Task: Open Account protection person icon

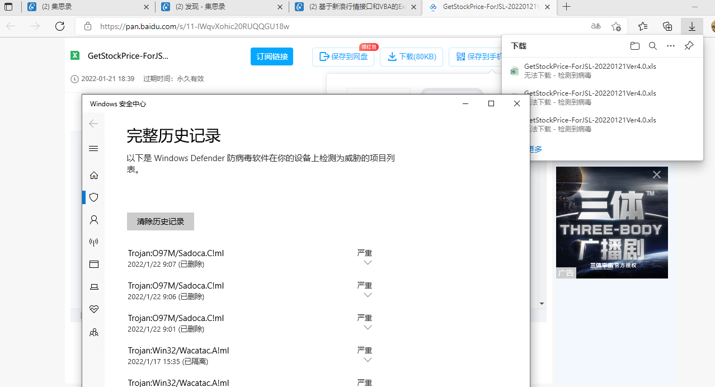Action: tap(94, 220)
